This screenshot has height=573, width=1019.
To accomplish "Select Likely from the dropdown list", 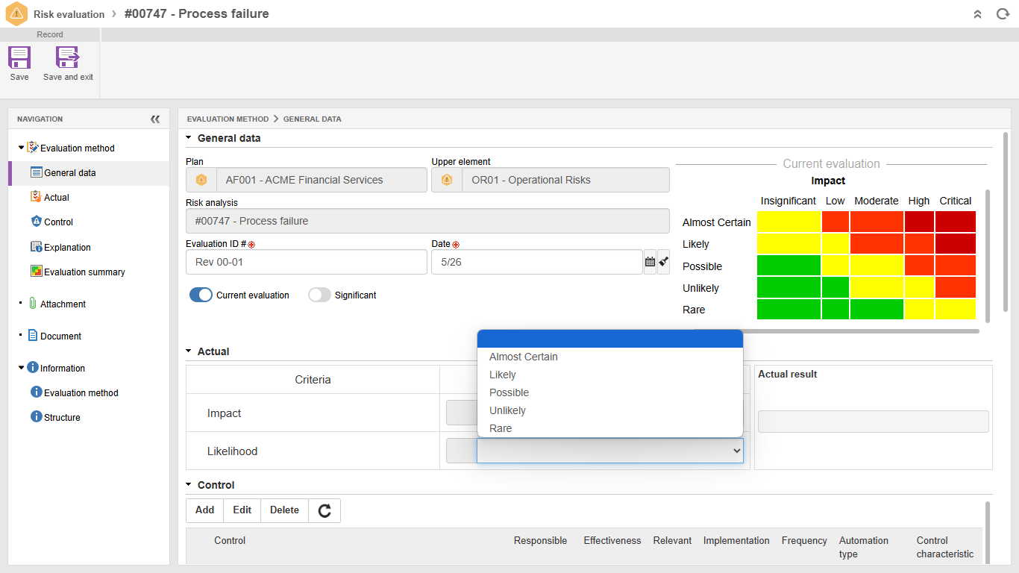I will pos(609,375).
